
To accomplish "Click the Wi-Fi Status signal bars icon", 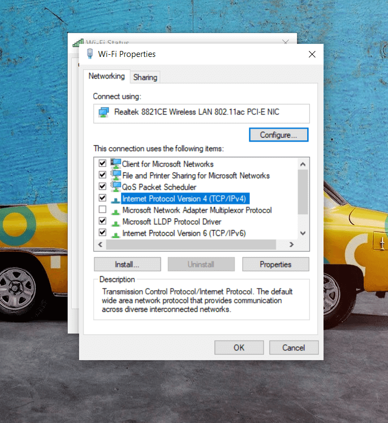I will 78,43.
